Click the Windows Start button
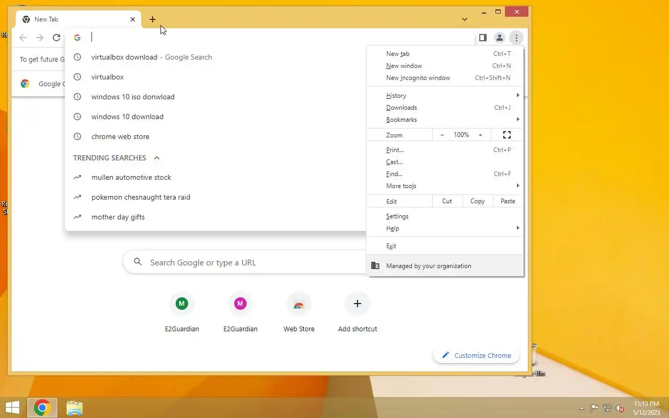The height and width of the screenshot is (418, 669). (13, 408)
